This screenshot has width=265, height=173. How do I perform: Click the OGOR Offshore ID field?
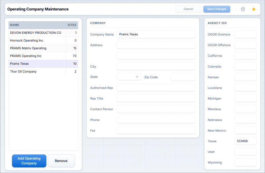[245, 45]
